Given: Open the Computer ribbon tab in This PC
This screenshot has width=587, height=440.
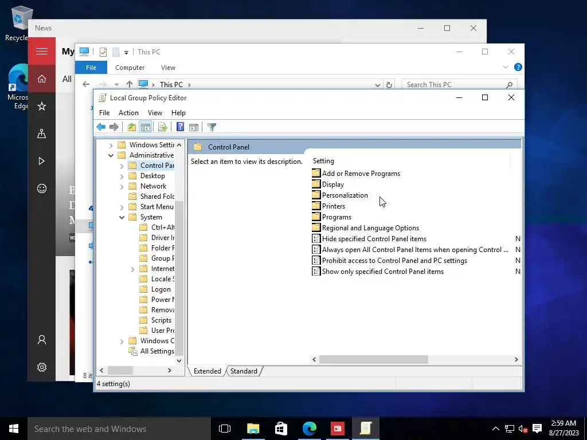Looking at the screenshot, I should pyautogui.click(x=130, y=68).
